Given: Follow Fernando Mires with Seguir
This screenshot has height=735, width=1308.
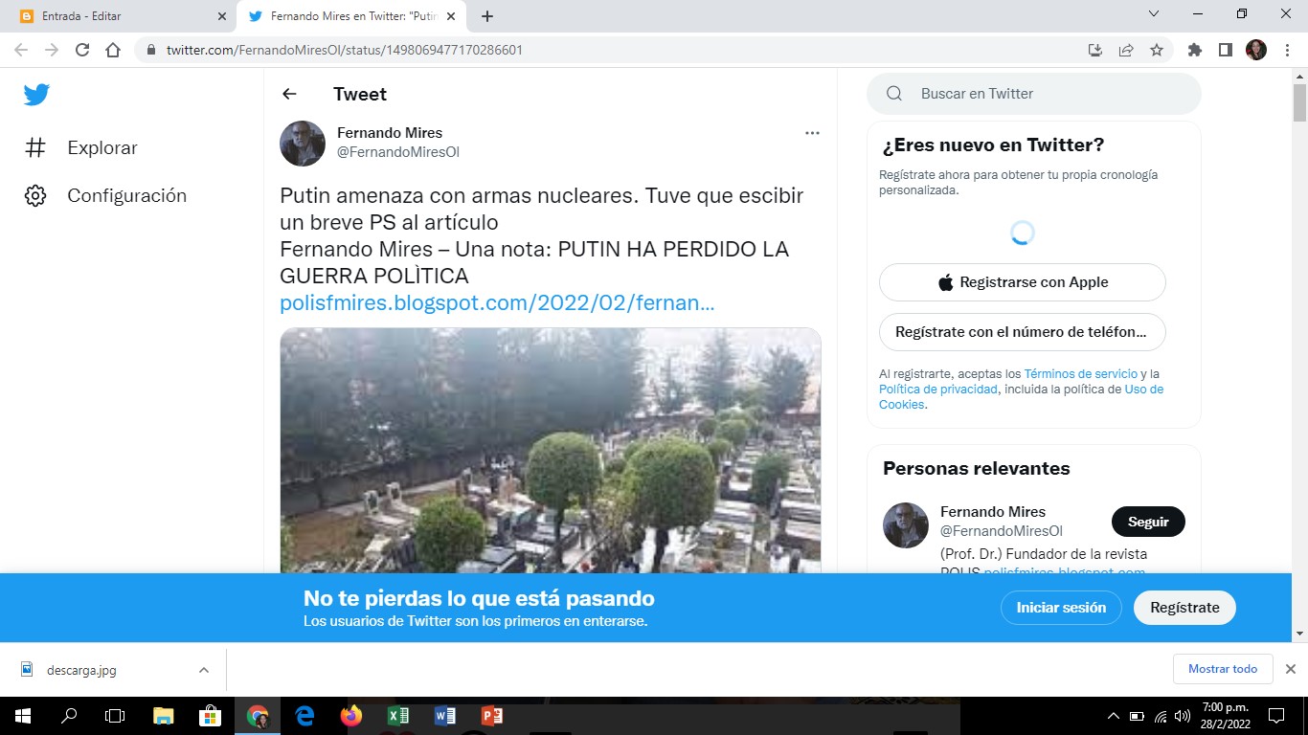Looking at the screenshot, I should click(x=1148, y=522).
